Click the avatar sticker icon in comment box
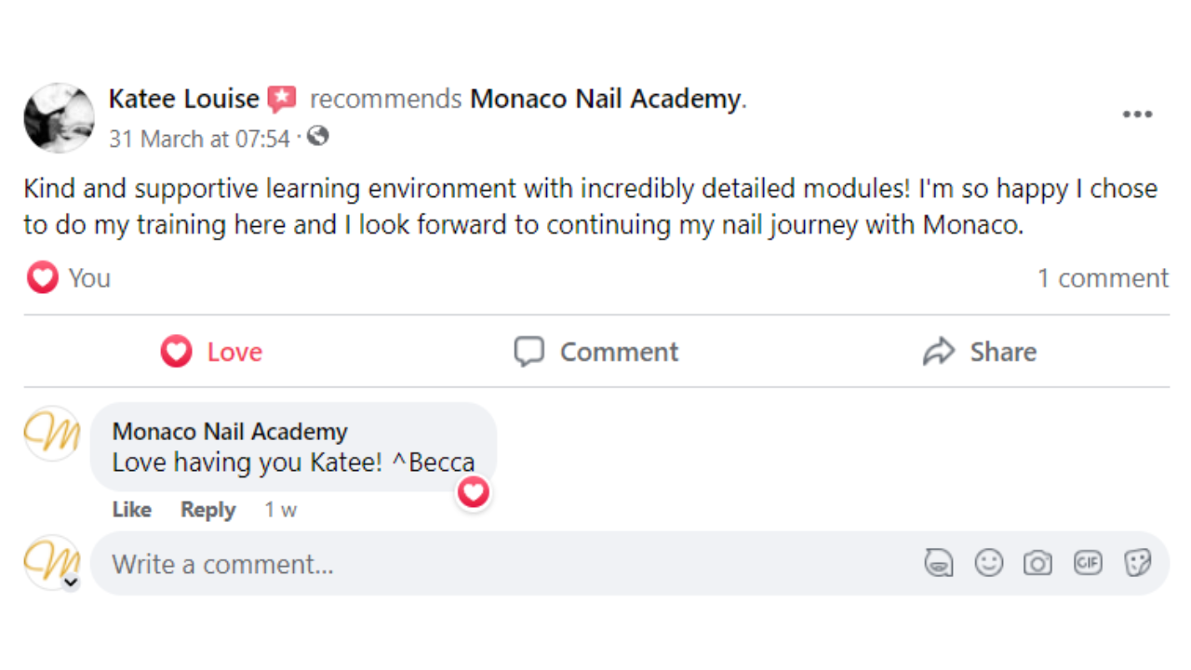This screenshot has width=1191, height=670. click(939, 563)
